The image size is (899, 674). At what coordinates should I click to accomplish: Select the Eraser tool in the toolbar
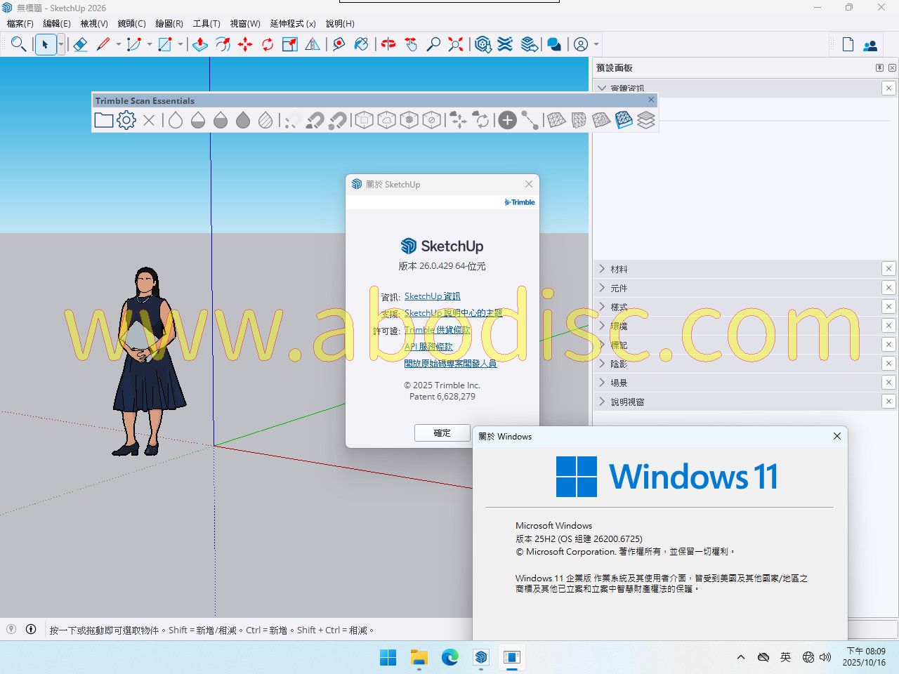[80, 45]
